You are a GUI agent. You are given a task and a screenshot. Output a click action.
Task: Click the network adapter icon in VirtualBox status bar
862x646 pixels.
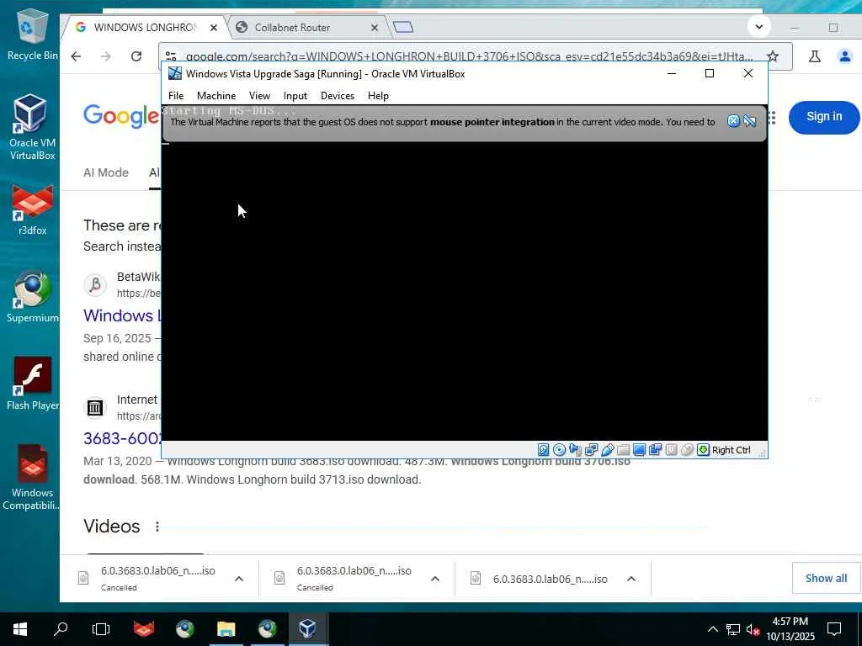[x=592, y=450]
